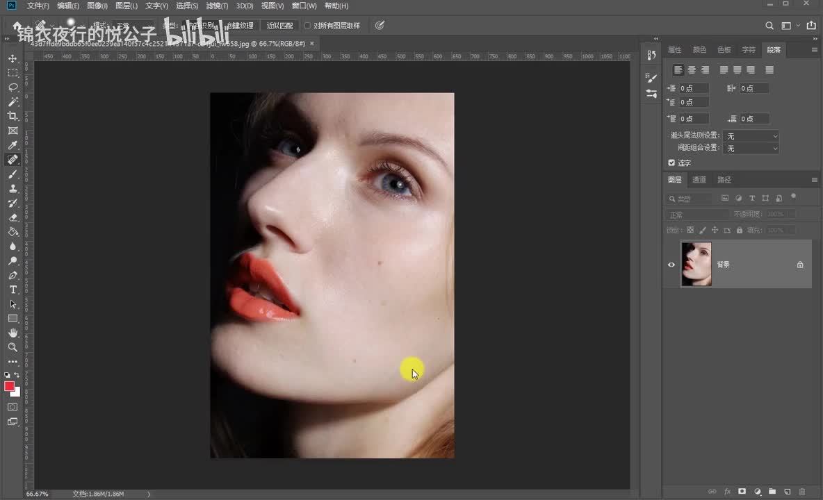Select the Frame tool
823x500 pixels.
pos(13,131)
